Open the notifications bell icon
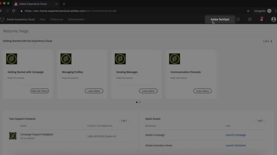 tap(261, 19)
